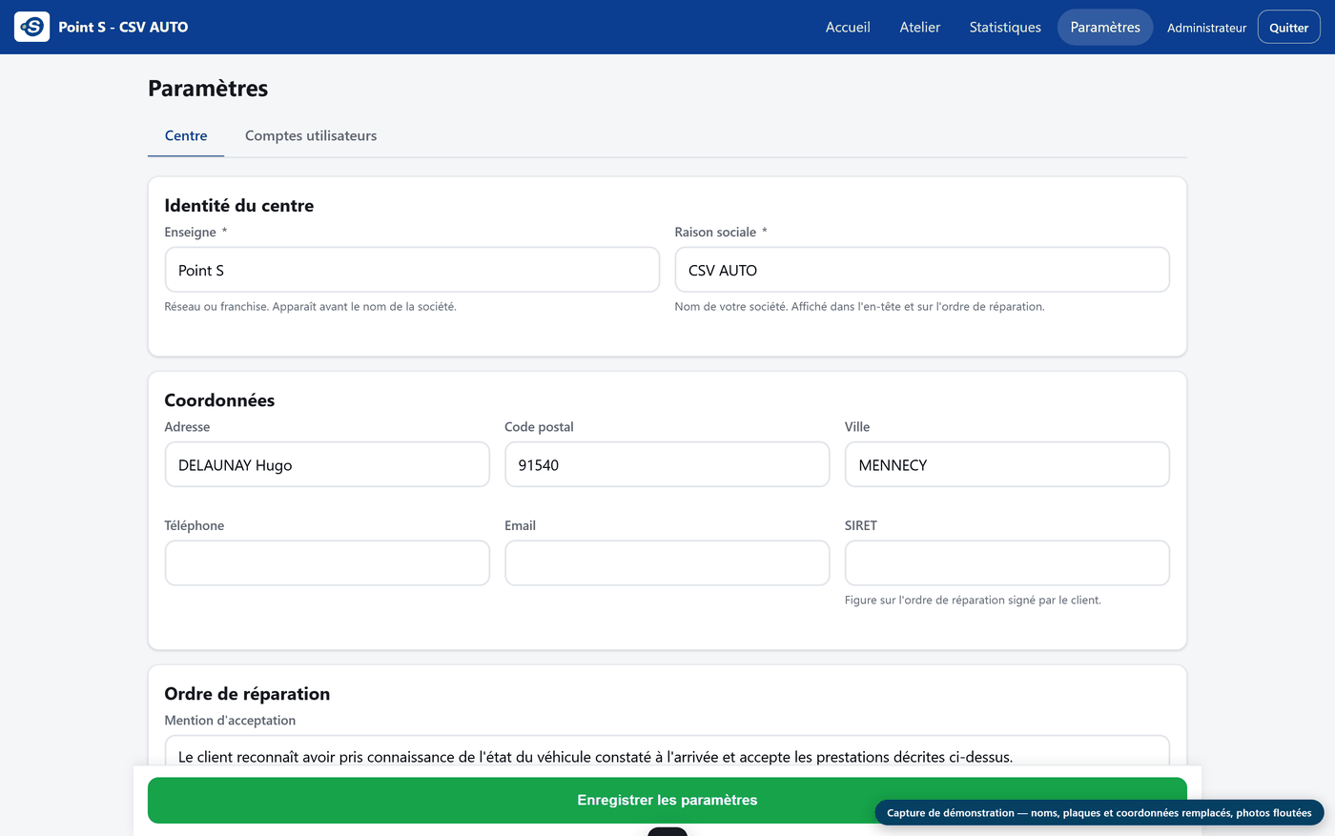Viewport: 1335px width, 836px height.
Task: Click the empty SIRET field
Action: point(1007,563)
